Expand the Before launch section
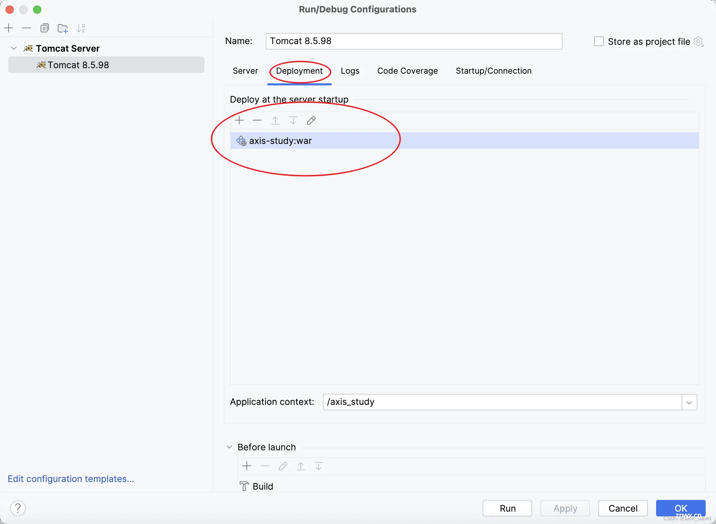Viewport: 716px width, 524px height. (230, 447)
